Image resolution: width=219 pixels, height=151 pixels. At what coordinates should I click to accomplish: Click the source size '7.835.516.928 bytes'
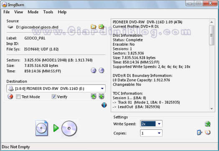pyautogui.click(x=41, y=66)
